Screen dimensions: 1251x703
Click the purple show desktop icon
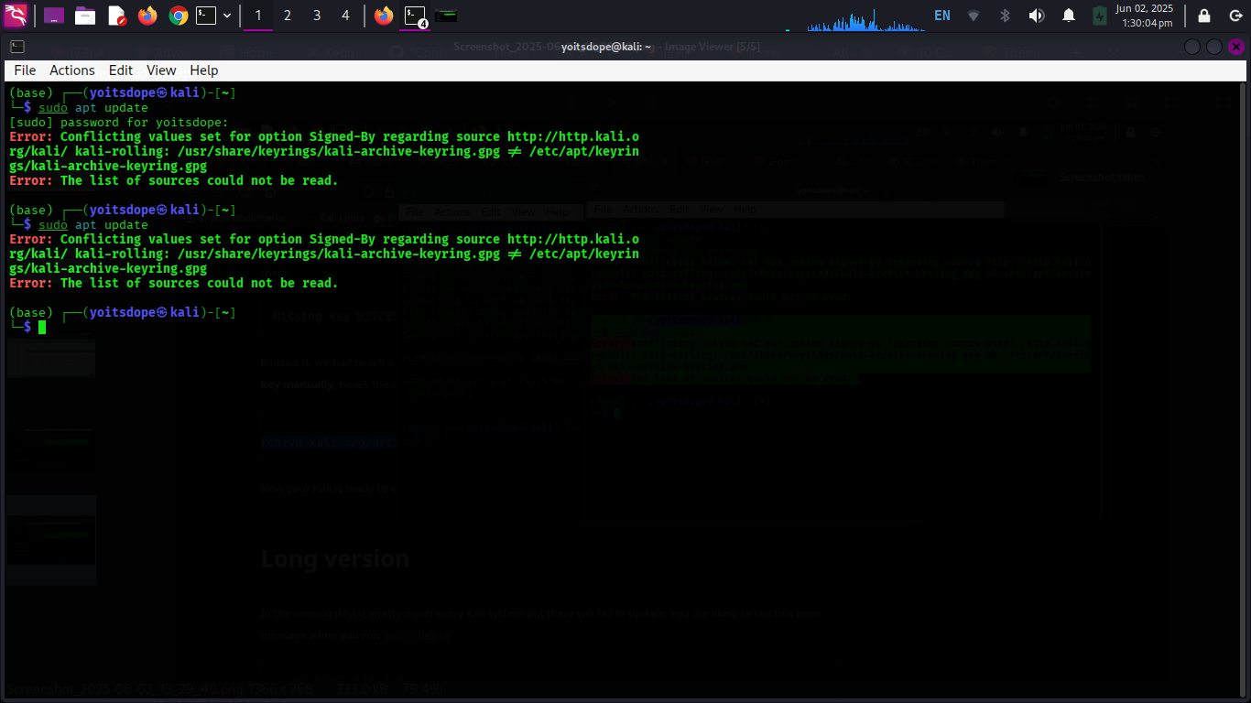(x=54, y=16)
